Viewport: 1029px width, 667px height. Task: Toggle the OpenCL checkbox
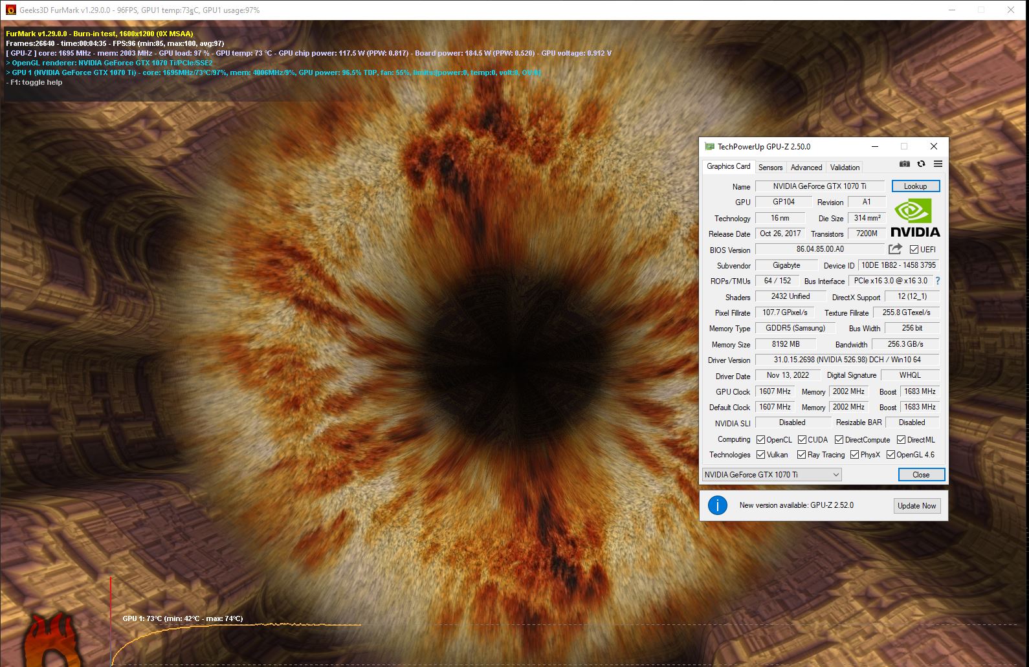pos(761,440)
